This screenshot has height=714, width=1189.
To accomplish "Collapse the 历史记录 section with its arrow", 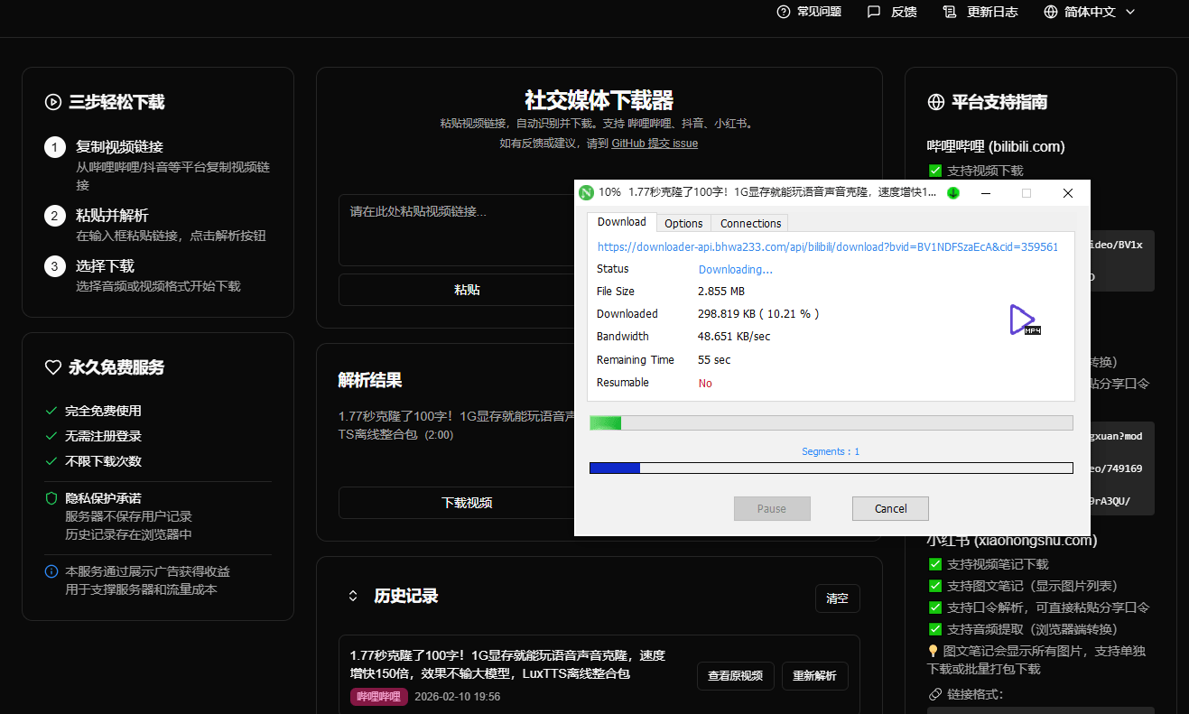I will pos(352,596).
